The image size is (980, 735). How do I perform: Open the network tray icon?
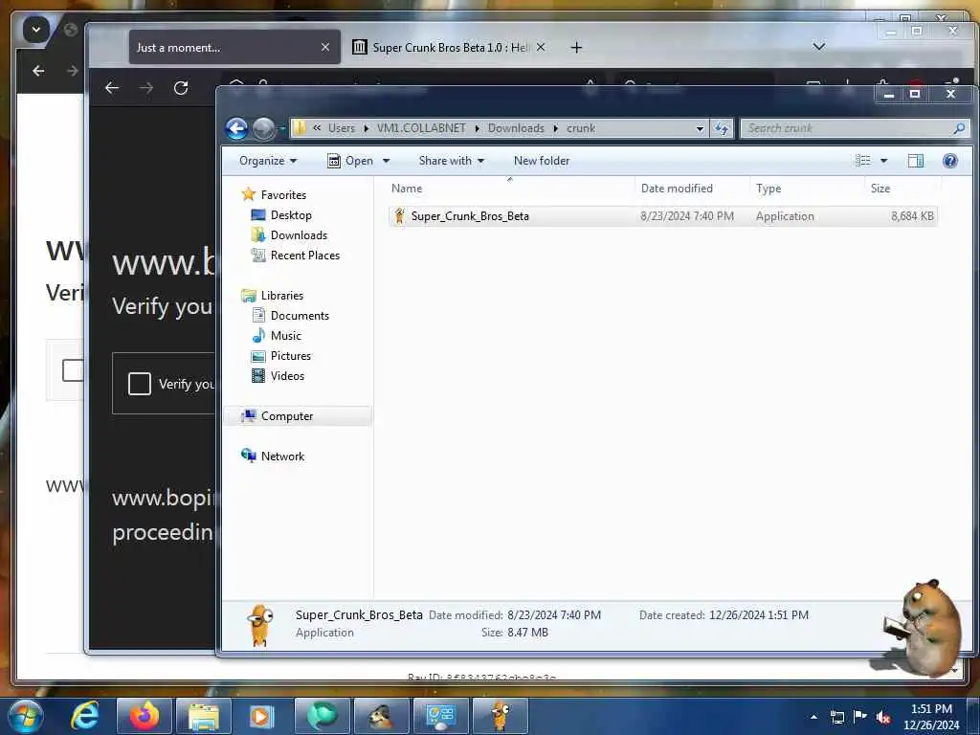click(836, 717)
